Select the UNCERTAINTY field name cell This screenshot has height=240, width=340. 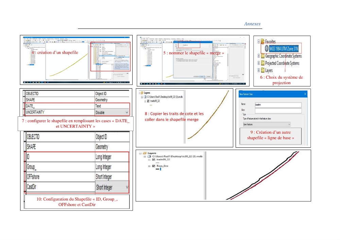coord(60,112)
